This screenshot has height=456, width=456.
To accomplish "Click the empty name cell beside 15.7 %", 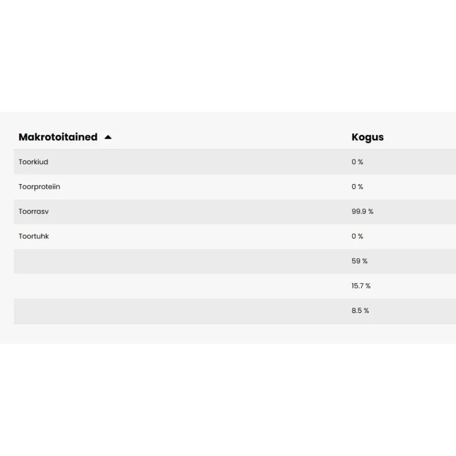I will [x=171, y=286].
